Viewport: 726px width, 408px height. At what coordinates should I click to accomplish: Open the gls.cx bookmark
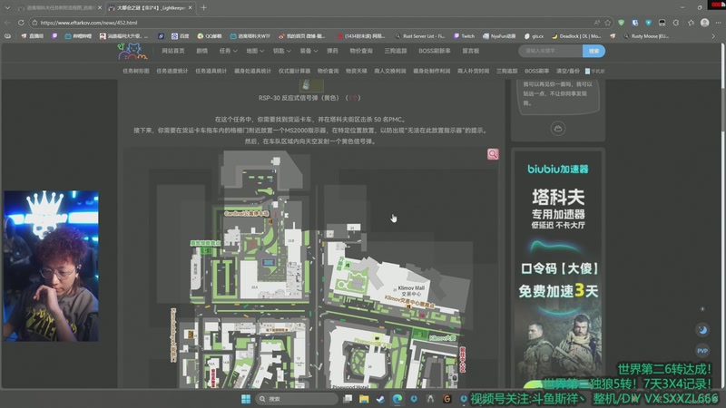[x=534, y=36]
